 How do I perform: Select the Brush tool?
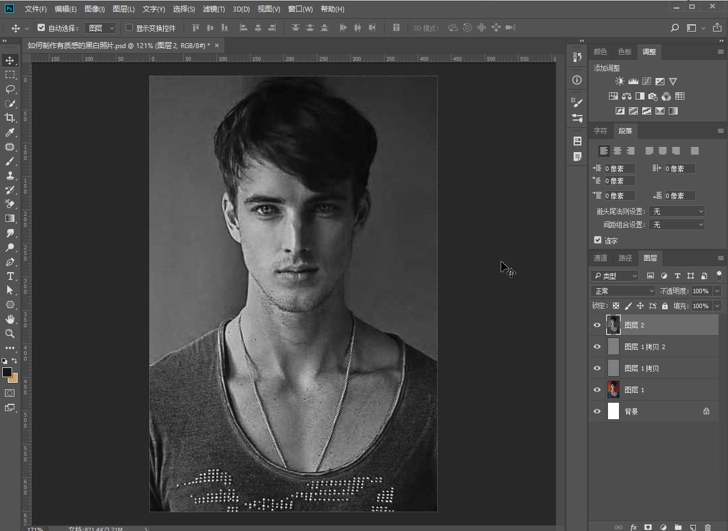pyautogui.click(x=10, y=161)
